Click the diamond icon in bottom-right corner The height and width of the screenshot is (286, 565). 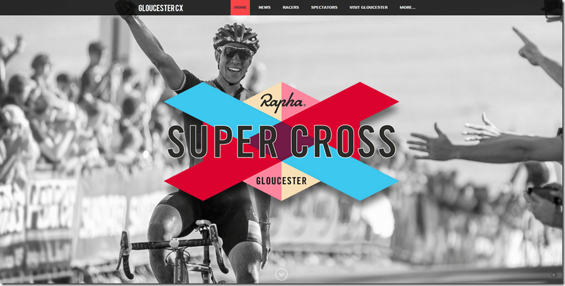coord(555,275)
